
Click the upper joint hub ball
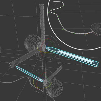click(44, 46)
